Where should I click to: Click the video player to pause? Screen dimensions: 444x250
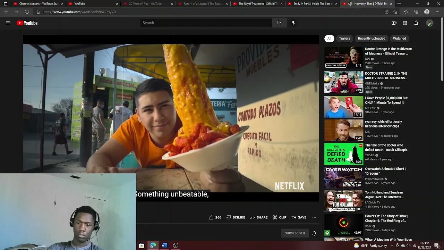coord(171,118)
